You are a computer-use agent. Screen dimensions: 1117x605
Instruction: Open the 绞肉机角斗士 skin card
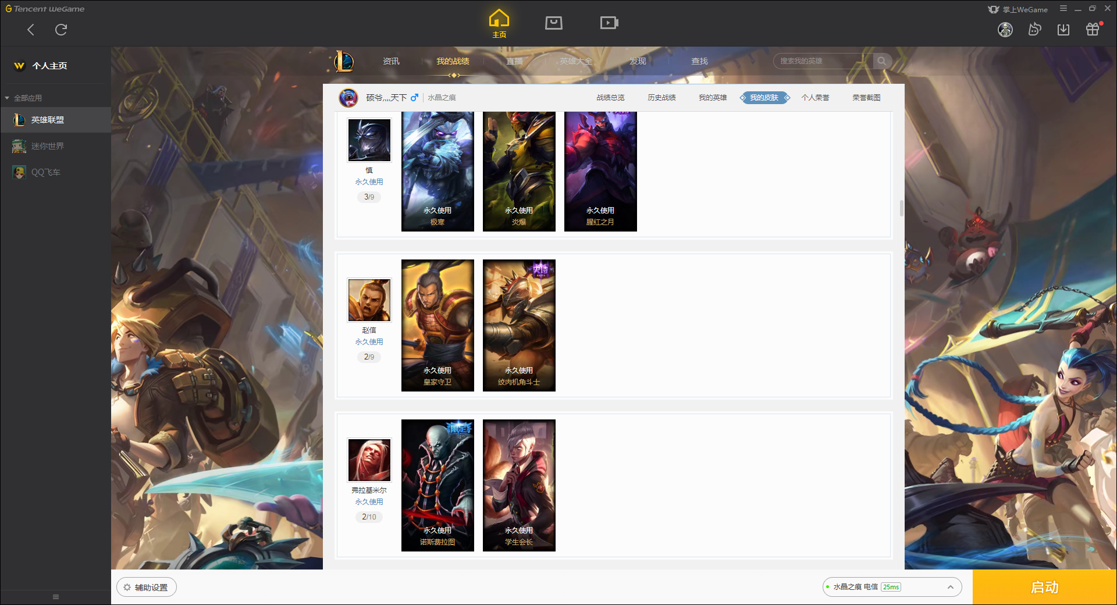519,326
